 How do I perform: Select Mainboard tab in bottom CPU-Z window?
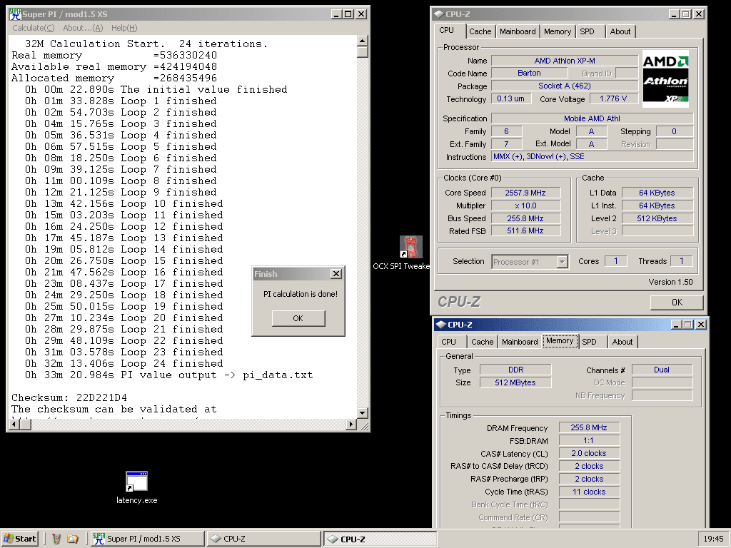(x=520, y=342)
